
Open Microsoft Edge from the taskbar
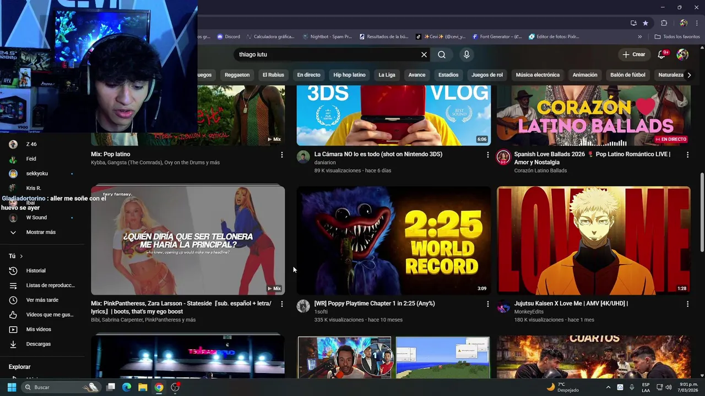click(x=127, y=387)
